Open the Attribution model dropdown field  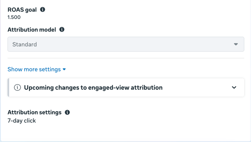click(126, 44)
